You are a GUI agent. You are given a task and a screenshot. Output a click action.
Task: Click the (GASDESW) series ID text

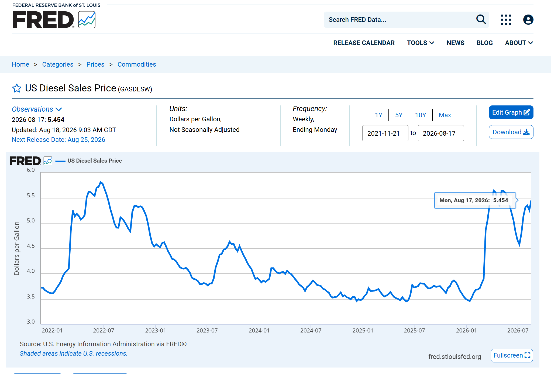pyautogui.click(x=135, y=89)
